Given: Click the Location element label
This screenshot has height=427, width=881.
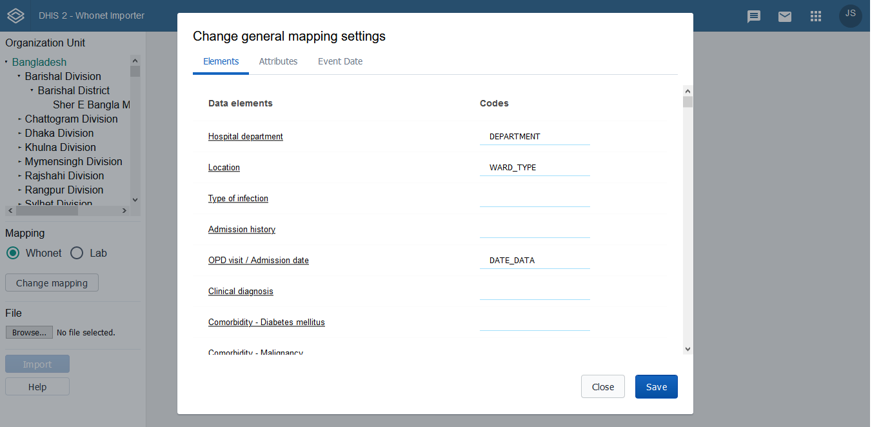Looking at the screenshot, I should coord(224,168).
